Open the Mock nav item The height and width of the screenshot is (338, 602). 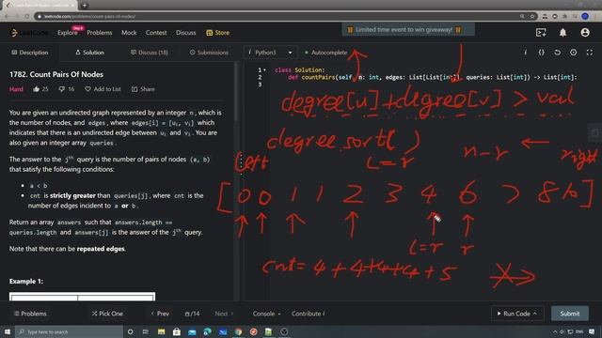129,33
